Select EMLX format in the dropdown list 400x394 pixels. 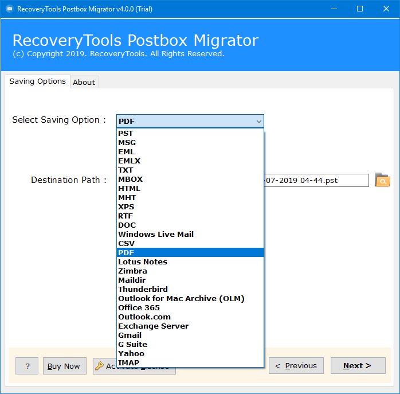190,161
